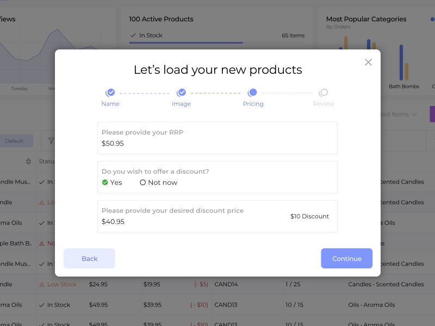Screen dimensions: 435x326
Task: Click the Low Stock warning triangle icon
Action: pyautogui.click(x=42, y=284)
